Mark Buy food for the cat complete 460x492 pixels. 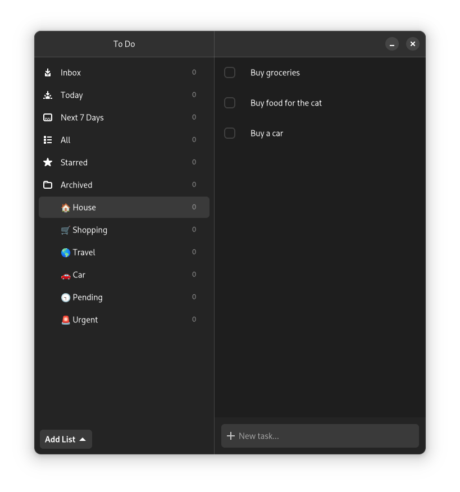pos(229,103)
